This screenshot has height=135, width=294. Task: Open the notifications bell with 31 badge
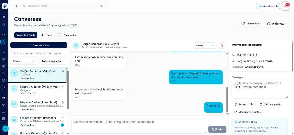(x=285, y=6)
